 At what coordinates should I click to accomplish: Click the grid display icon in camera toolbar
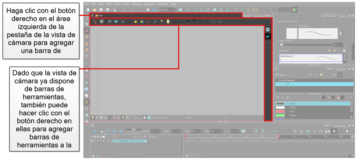click(110, 21)
